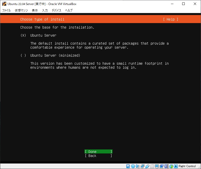Open the 仮想マシン menu
The height and width of the screenshot is (169, 201).
[x=21, y=10]
